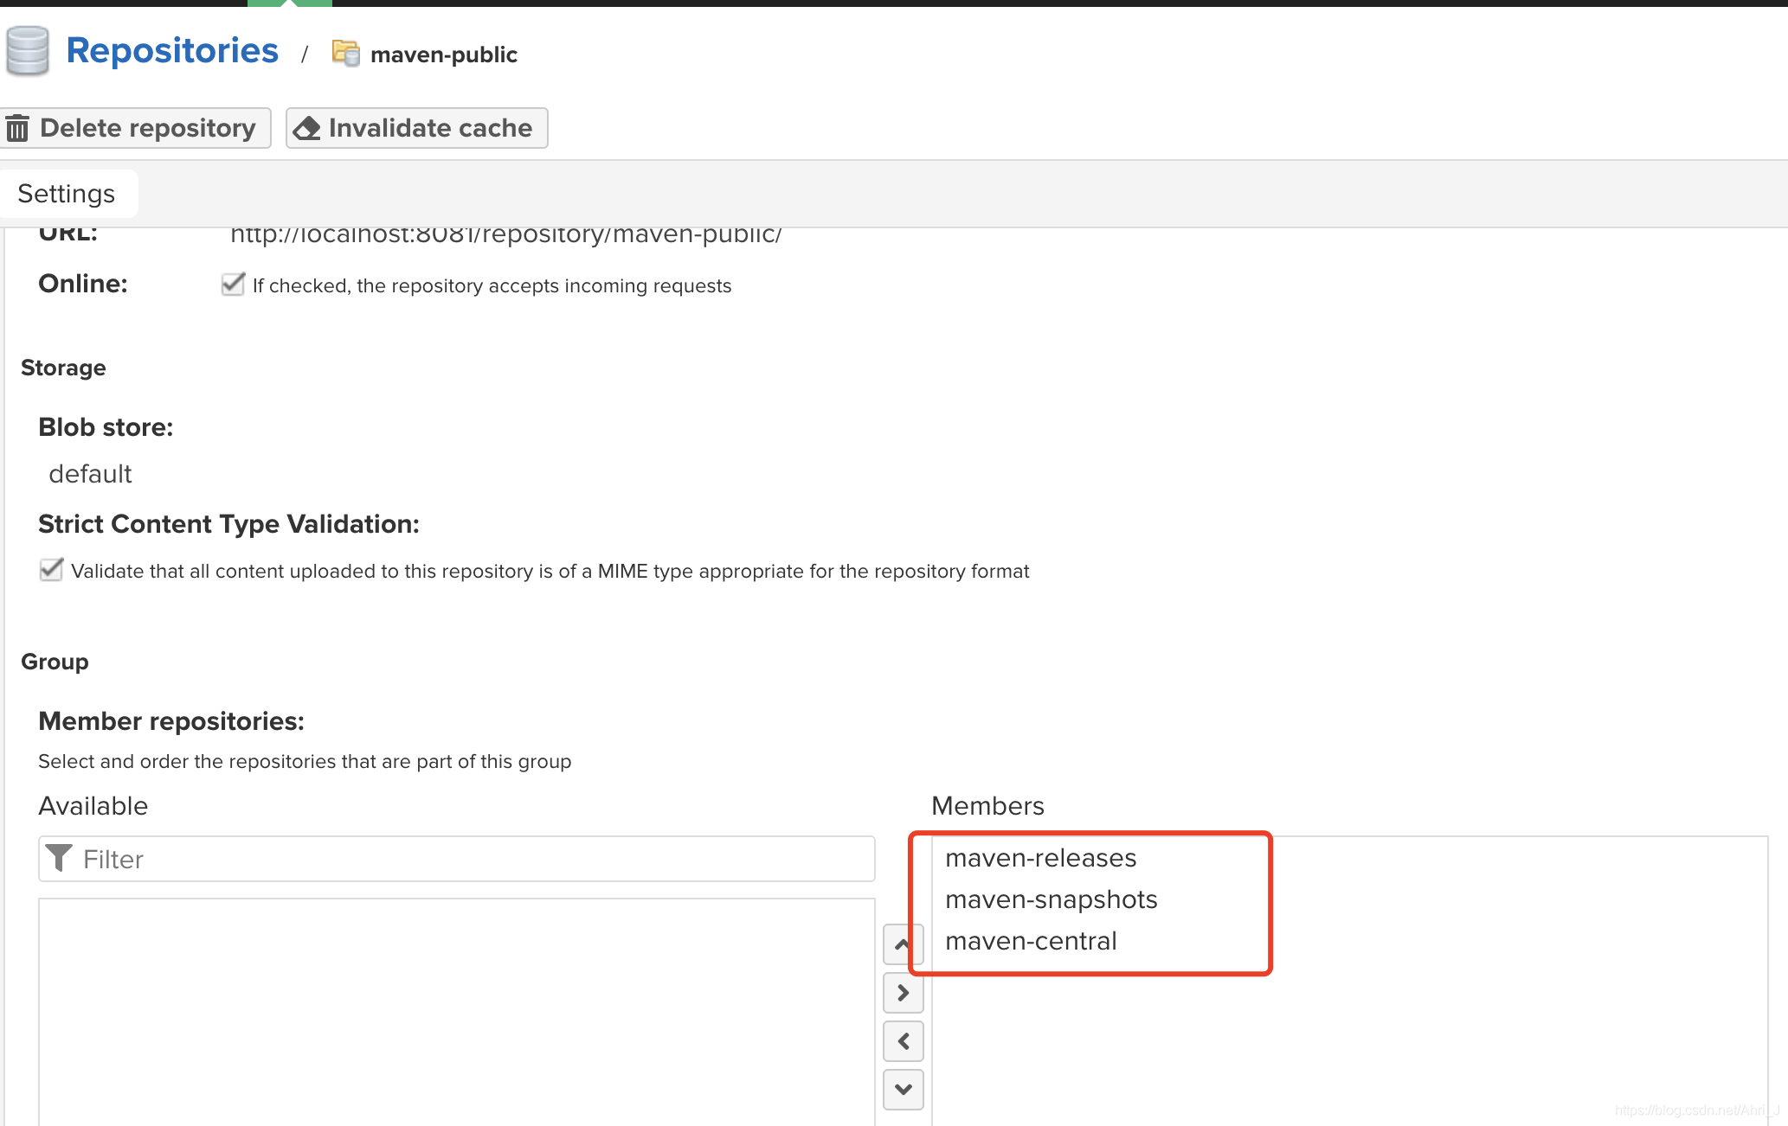
Task: Click the Delete repository button
Action: (x=134, y=128)
